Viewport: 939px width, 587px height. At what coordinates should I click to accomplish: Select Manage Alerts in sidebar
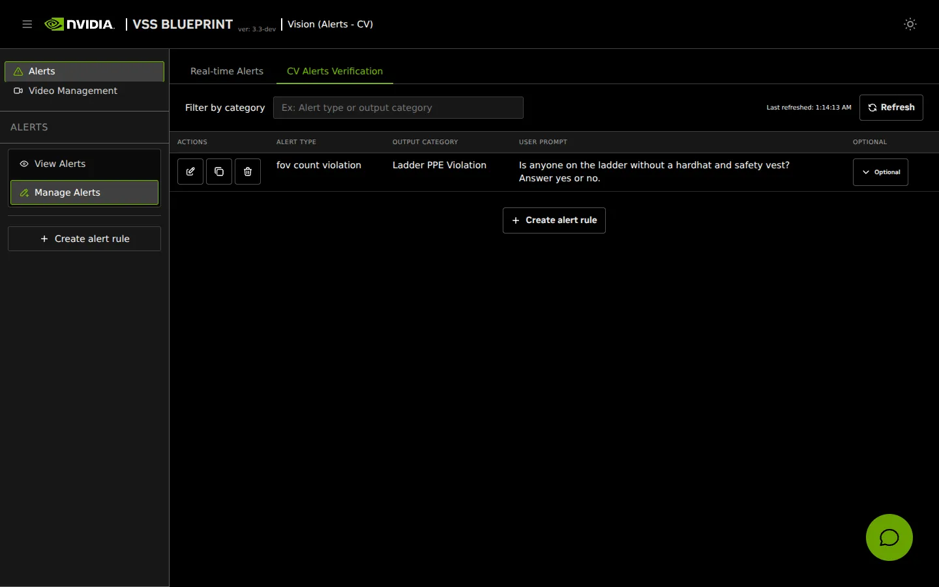pos(84,192)
